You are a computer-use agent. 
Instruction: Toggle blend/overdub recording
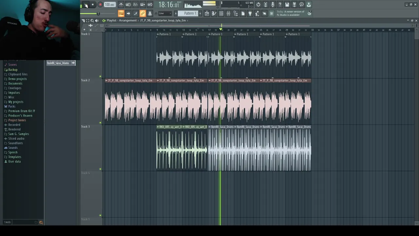pos(143,5)
